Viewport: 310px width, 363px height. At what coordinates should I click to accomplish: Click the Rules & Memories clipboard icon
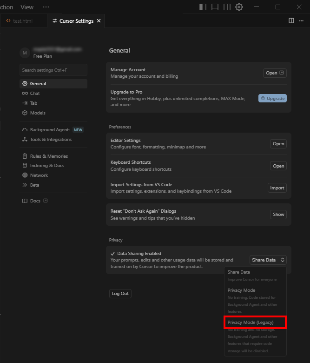click(25, 156)
